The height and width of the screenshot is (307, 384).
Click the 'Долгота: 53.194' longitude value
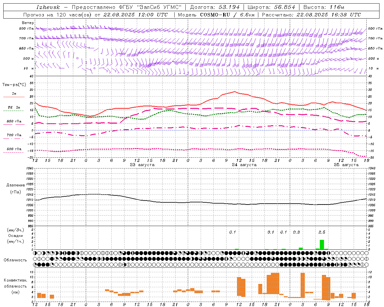coord(215,7)
